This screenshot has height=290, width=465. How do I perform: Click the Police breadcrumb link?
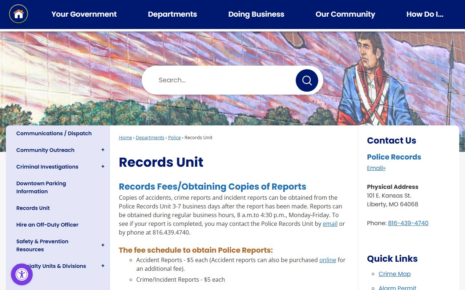(174, 138)
